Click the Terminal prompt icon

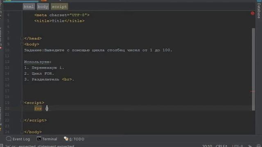39,139
